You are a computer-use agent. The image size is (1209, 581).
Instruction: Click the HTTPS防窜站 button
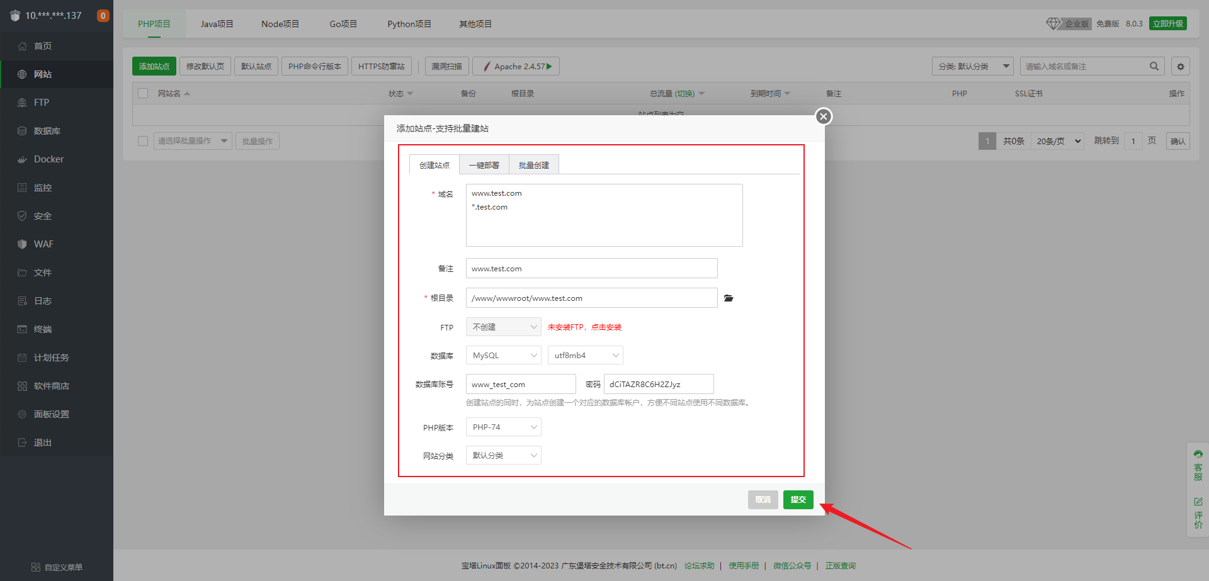pyautogui.click(x=382, y=66)
